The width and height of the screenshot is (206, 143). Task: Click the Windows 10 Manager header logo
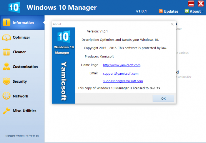click(14, 7)
